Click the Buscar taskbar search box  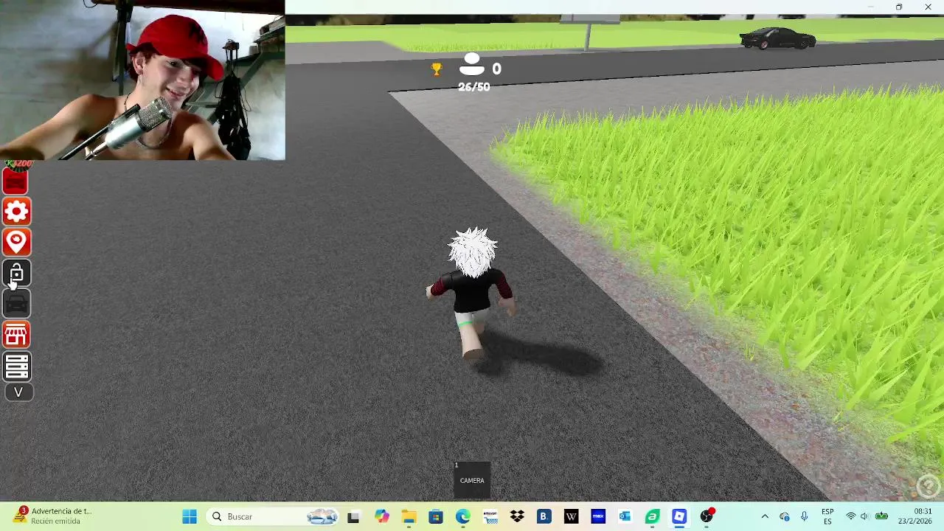point(273,517)
